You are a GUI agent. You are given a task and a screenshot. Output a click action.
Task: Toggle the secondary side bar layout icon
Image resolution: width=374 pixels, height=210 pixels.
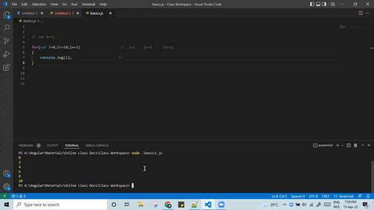[324, 4]
